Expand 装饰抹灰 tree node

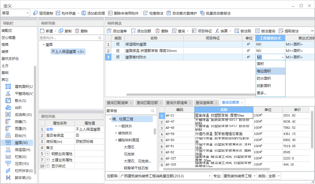[x=116, y=133]
